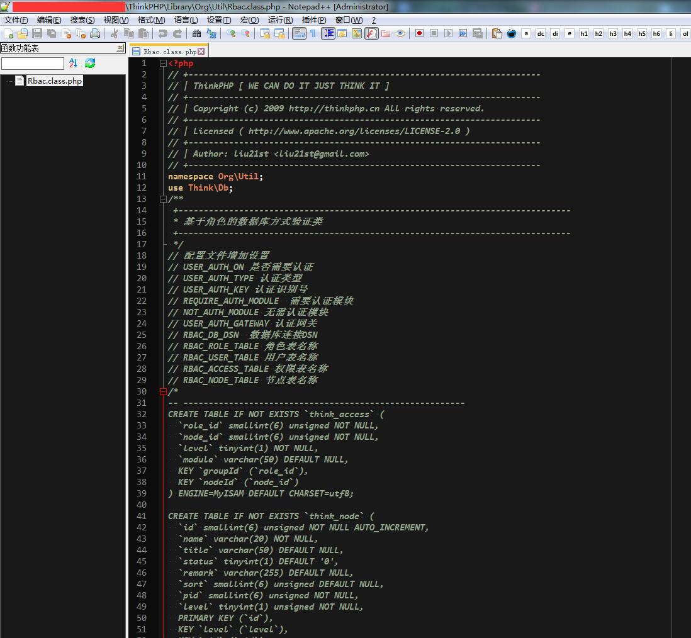Create a new file with the toolbar icon
The image size is (691, 638).
pyautogui.click(x=8, y=33)
